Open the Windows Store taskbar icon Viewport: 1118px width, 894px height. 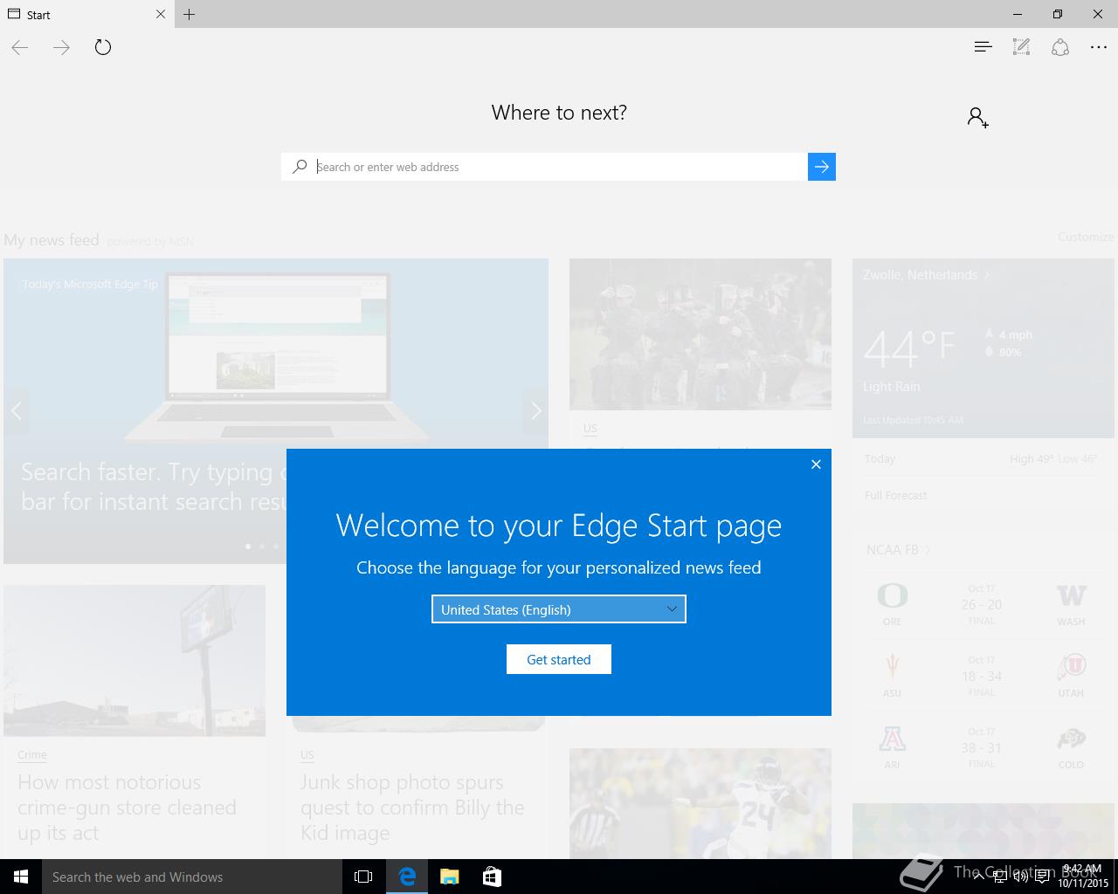click(x=492, y=877)
